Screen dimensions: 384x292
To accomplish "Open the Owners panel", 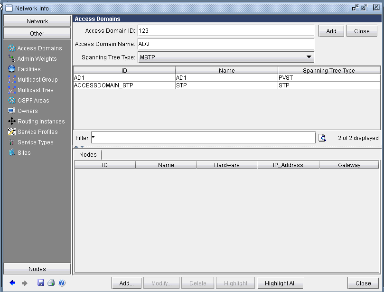I will (x=29, y=111).
